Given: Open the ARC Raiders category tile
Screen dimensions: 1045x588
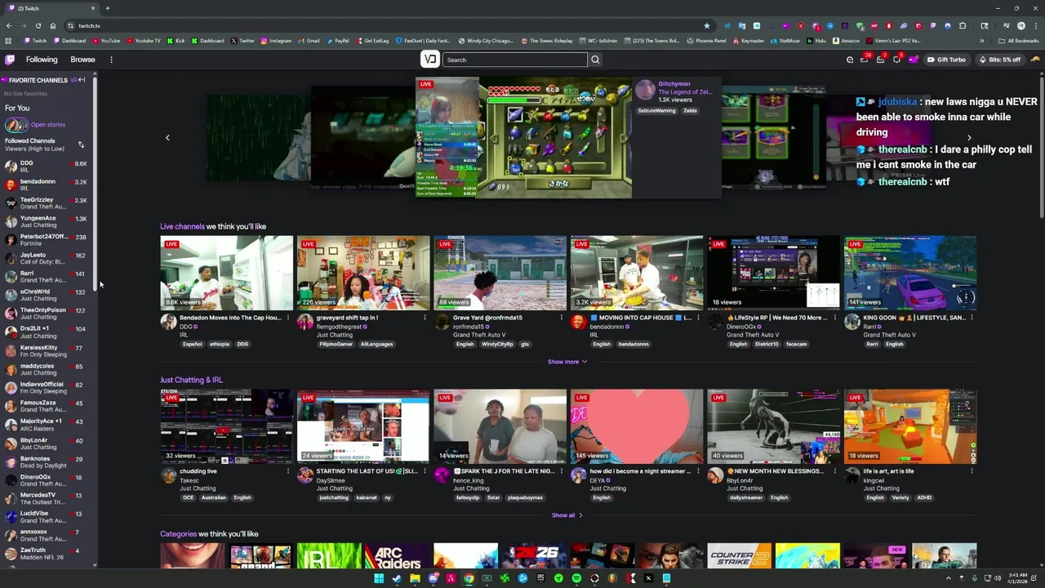Looking at the screenshot, I should pyautogui.click(x=397, y=556).
